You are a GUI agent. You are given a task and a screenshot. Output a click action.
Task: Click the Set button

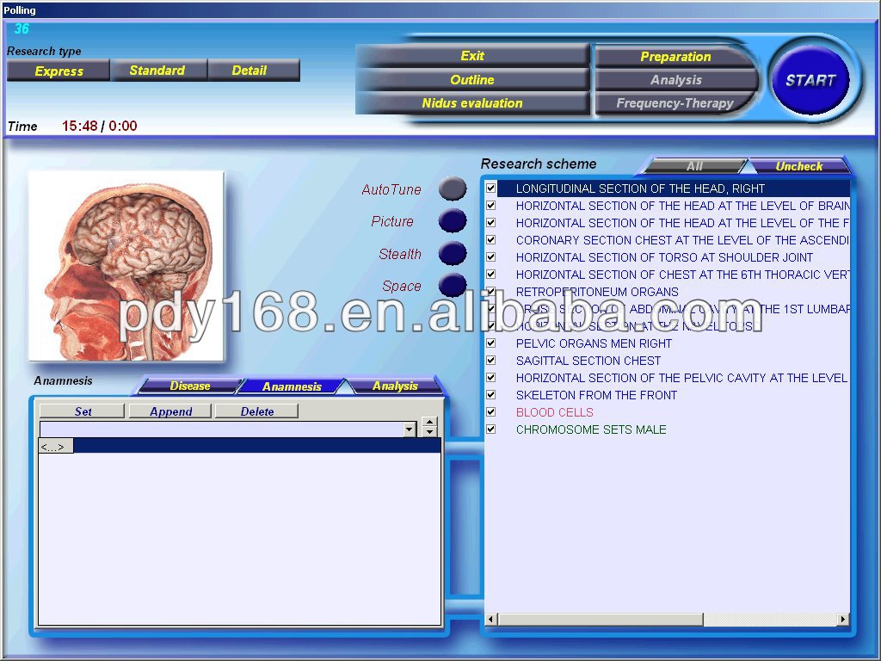pos(83,411)
